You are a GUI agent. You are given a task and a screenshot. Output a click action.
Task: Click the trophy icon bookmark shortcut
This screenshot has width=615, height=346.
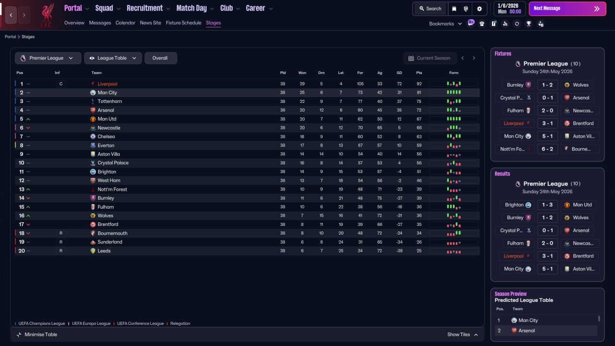tap(529, 24)
